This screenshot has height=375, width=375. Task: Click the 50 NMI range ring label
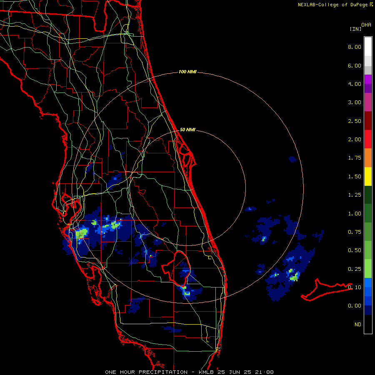[187, 130]
